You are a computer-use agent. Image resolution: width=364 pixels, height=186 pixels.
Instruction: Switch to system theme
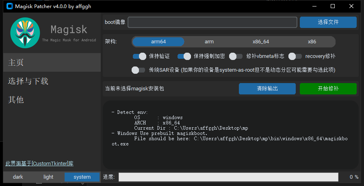pyautogui.click(x=82, y=177)
